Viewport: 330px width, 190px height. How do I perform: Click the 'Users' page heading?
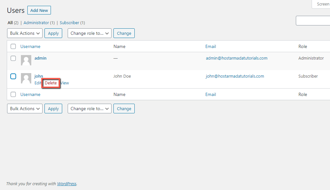(x=16, y=10)
